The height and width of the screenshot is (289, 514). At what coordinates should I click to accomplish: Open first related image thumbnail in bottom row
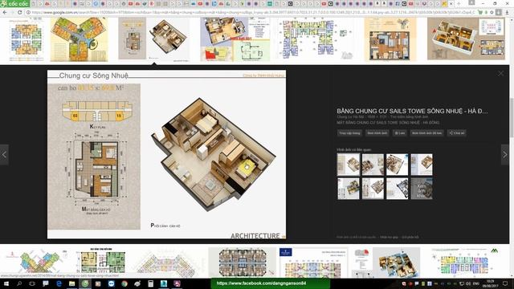click(348, 189)
